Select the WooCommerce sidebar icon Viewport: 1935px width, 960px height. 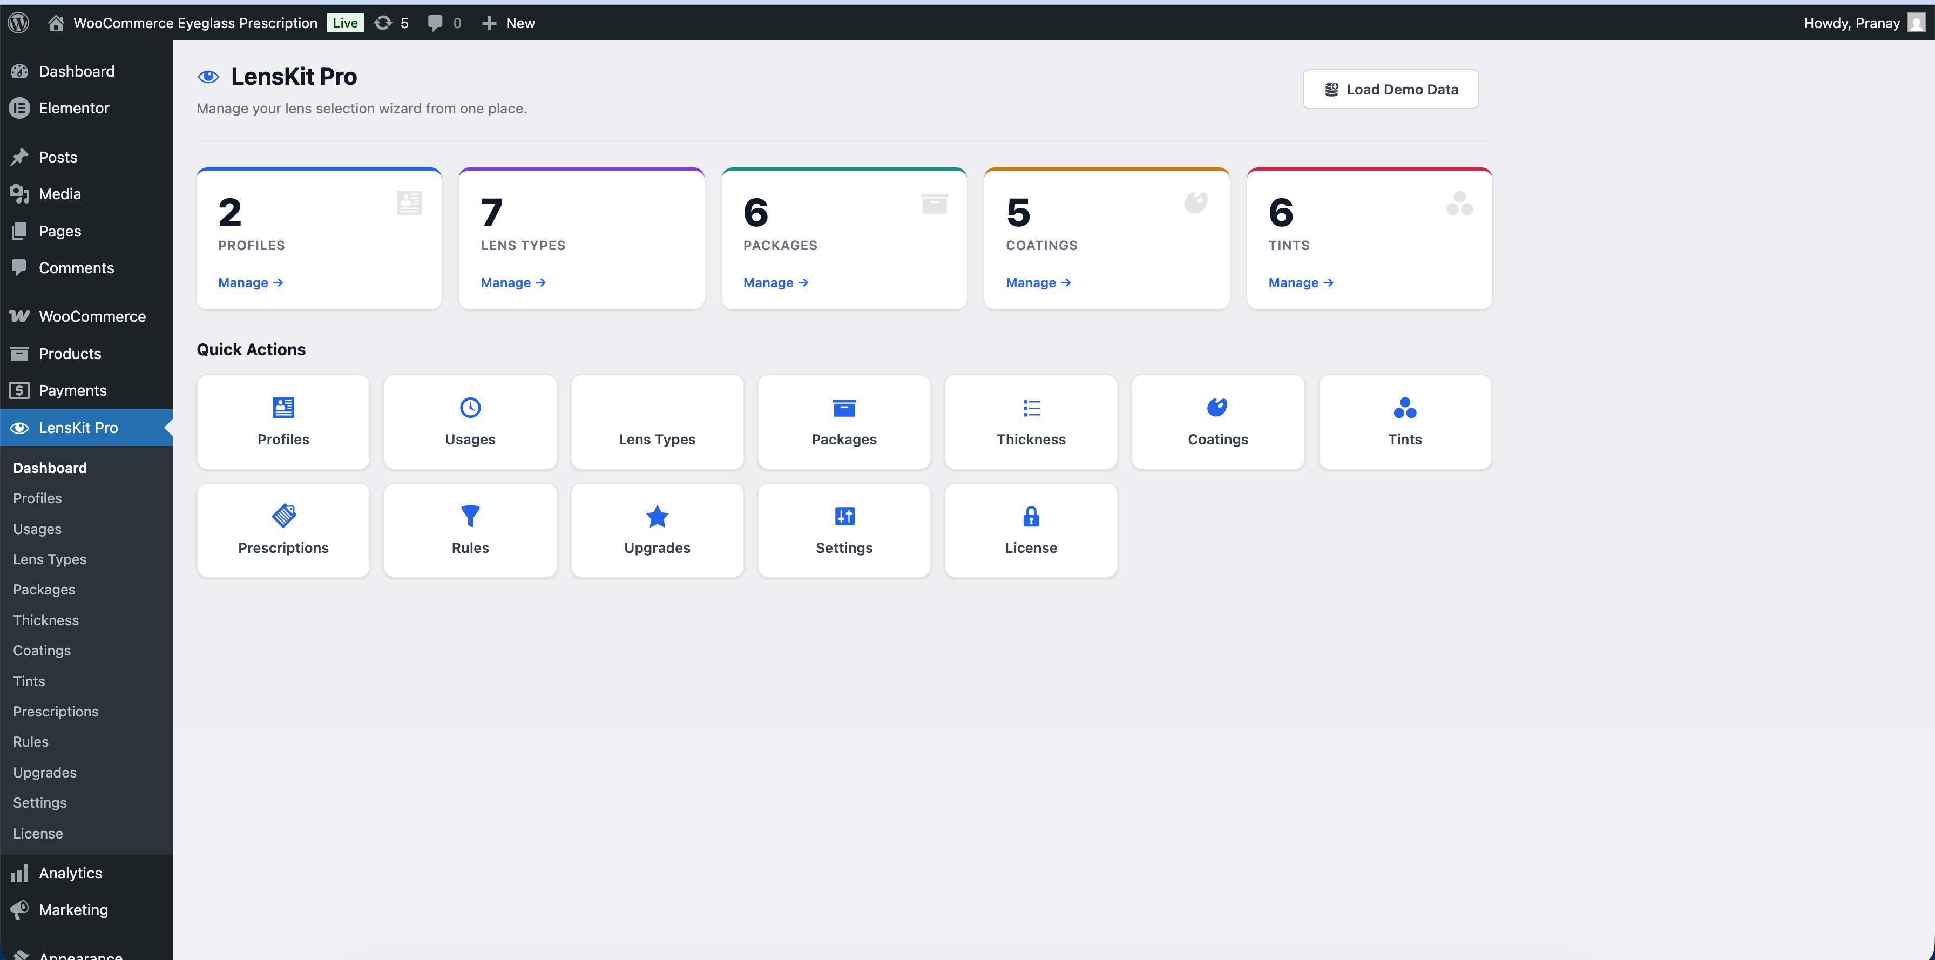(19, 316)
